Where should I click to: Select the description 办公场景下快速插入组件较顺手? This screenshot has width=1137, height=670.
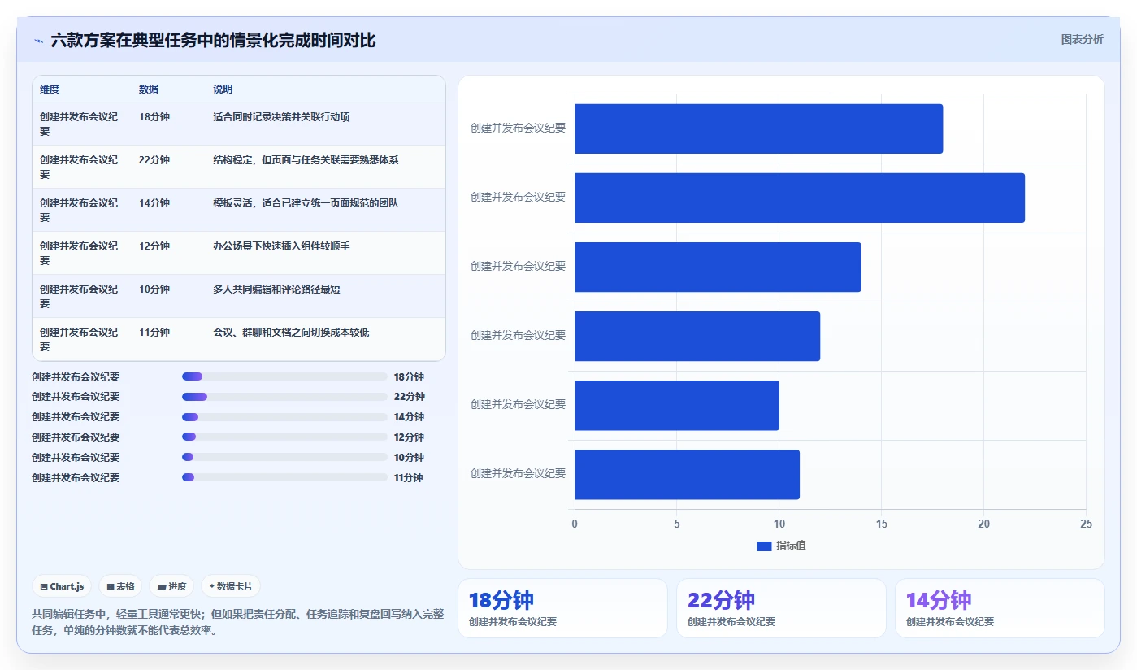pyautogui.click(x=281, y=246)
